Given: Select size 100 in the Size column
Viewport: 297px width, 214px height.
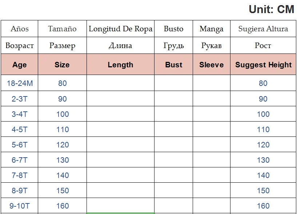Looking at the screenshot, I should click(63, 114).
